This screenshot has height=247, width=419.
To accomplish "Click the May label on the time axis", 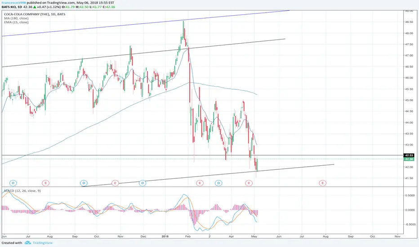I will (x=254, y=236).
